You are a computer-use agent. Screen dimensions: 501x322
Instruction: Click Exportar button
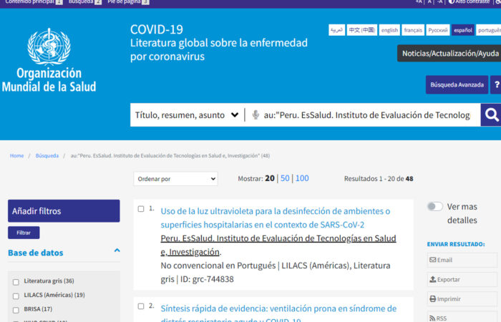click(462, 279)
